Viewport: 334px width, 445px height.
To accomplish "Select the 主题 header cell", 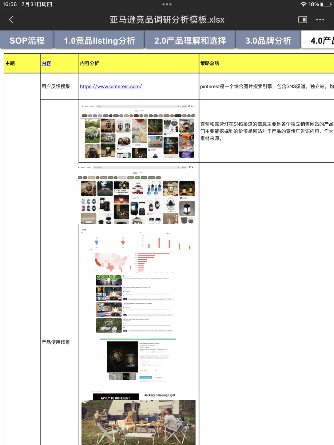I will click(x=22, y=63).
